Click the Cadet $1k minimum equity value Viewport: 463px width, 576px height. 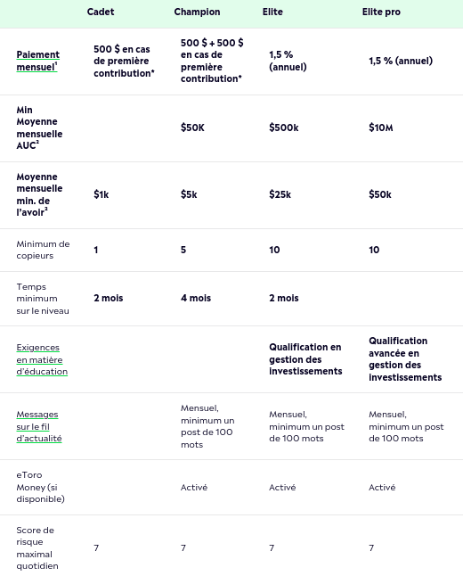click(x=102, y=194)
